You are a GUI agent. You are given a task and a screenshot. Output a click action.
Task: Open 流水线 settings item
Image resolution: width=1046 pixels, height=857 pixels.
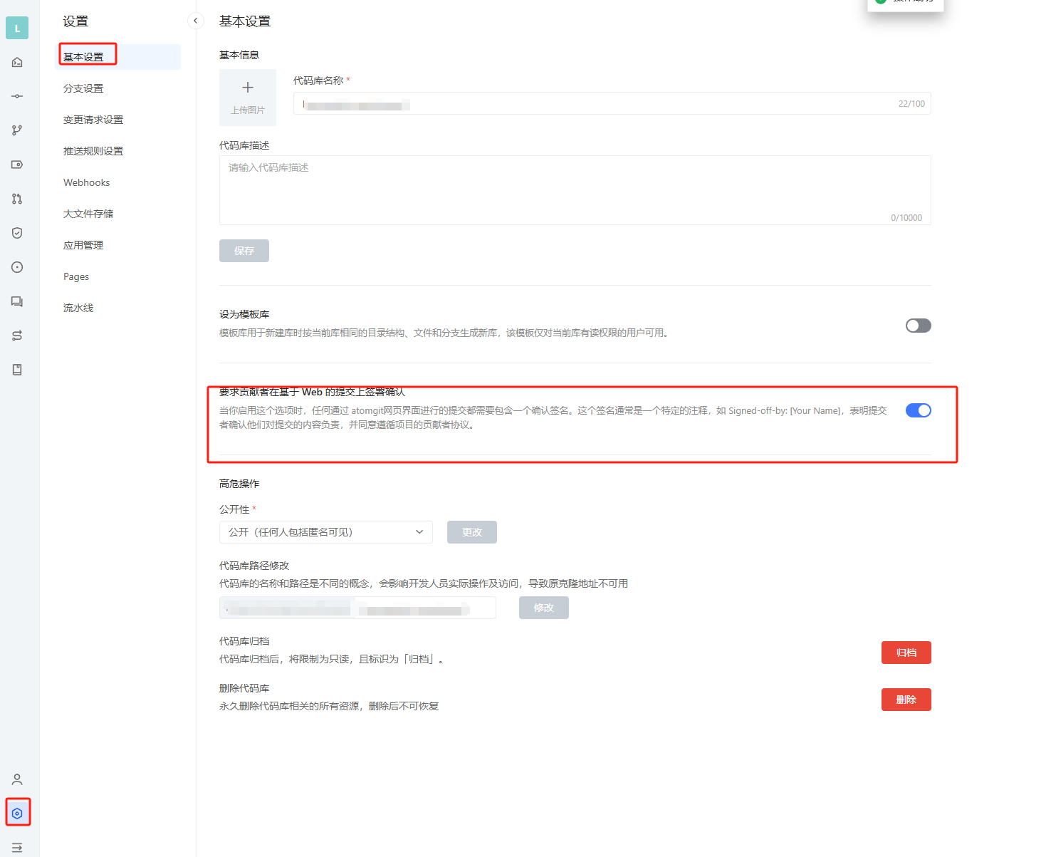(x=118, y=308)
